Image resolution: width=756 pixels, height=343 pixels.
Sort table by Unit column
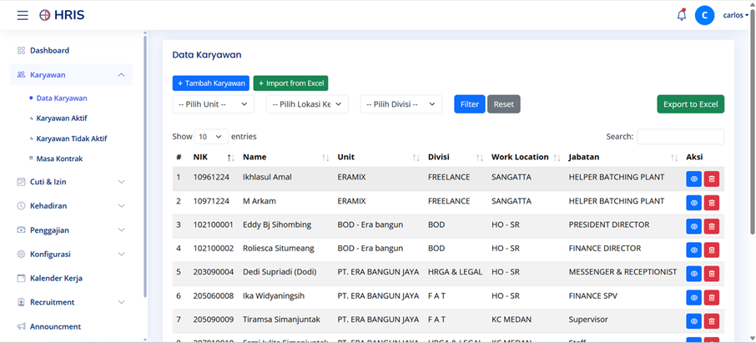pos(378,157)
